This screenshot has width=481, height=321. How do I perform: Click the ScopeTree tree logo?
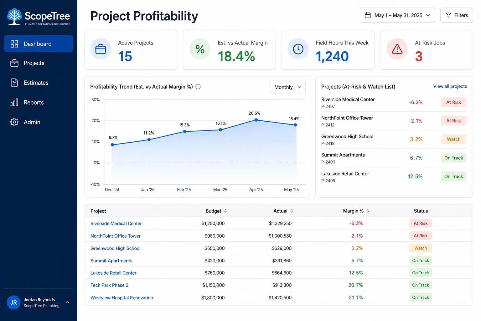pyautogui.click(x=14, y=17)
